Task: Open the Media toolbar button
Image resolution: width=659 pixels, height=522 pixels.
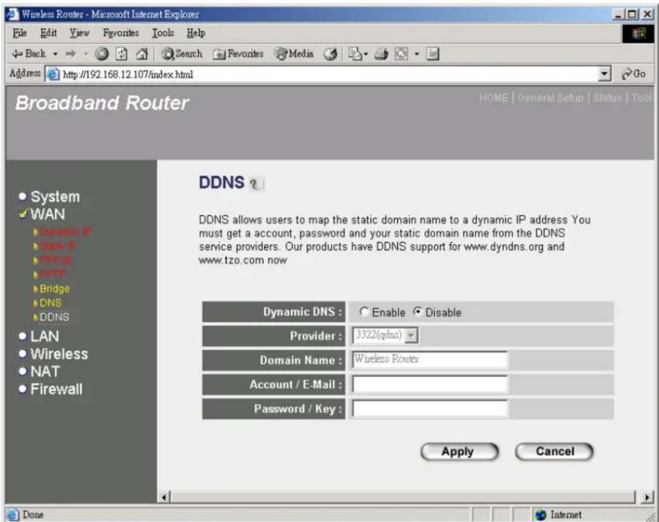Action: 294,54
